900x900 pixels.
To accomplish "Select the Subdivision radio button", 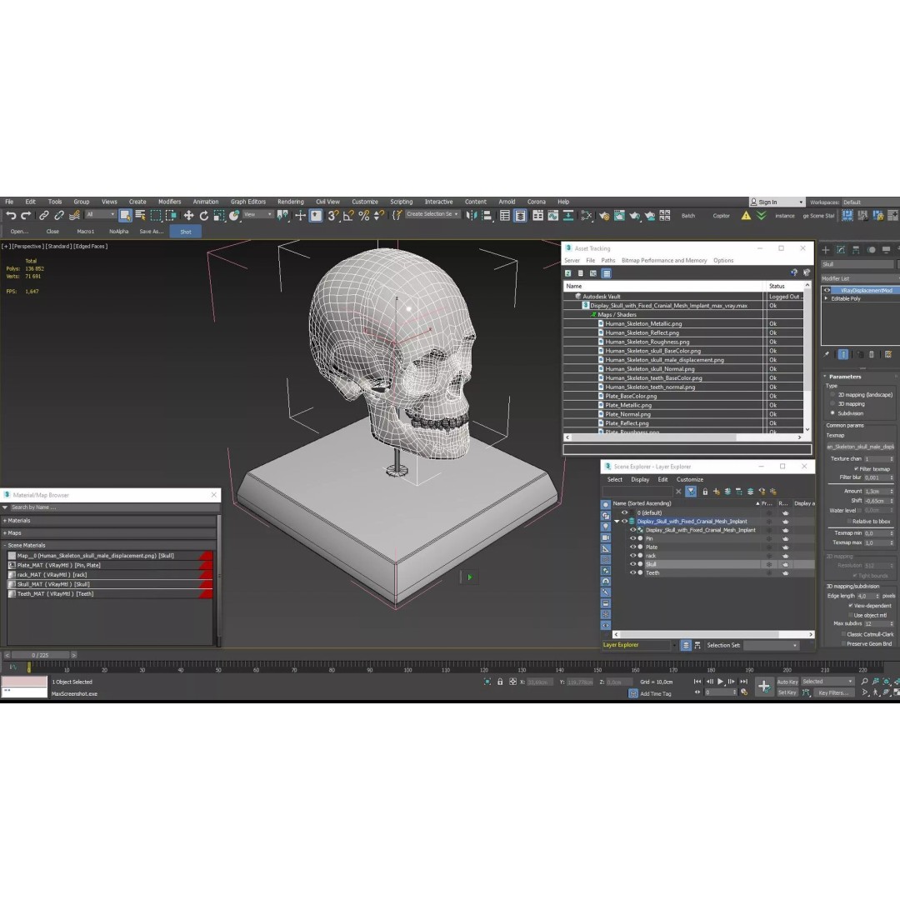I will click(832, 412).
